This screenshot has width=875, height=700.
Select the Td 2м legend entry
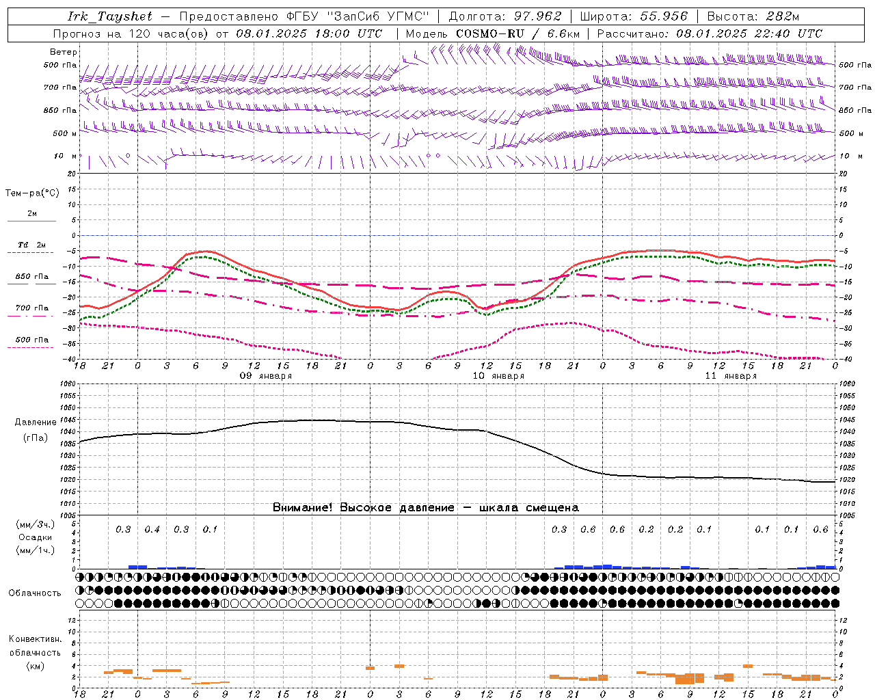coord(31,245)
